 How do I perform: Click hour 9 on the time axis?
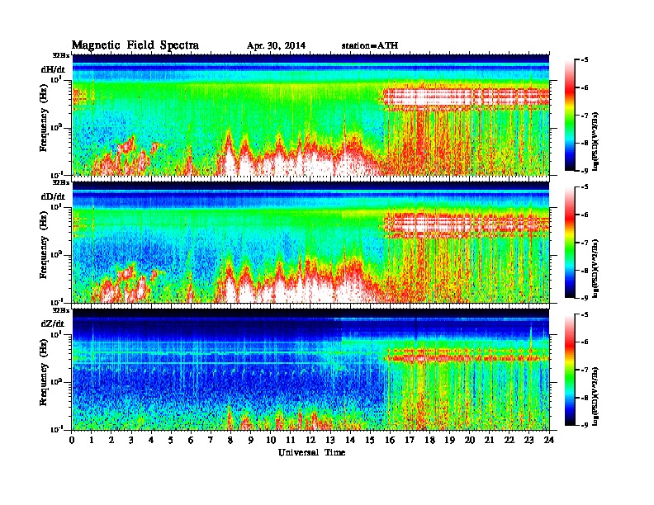(251, 440)
